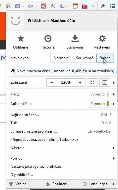Toggle the Proxy Vypnuto switch

pos(99,94)
